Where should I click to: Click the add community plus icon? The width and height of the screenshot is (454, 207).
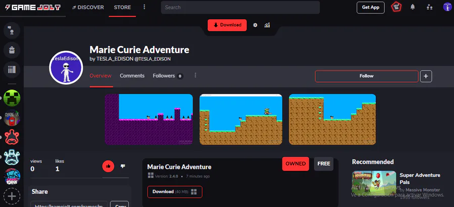(12, 196)
